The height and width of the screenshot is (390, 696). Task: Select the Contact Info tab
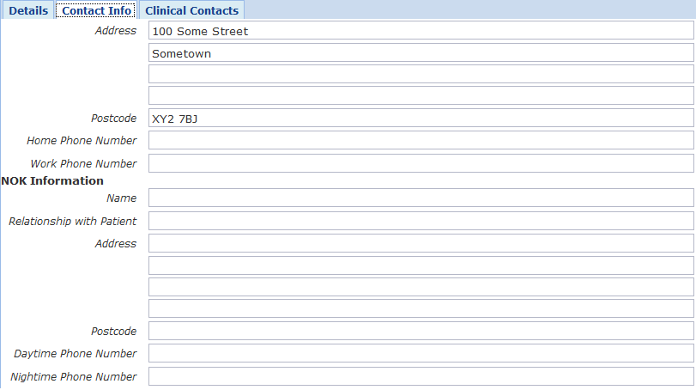(96, 11)
